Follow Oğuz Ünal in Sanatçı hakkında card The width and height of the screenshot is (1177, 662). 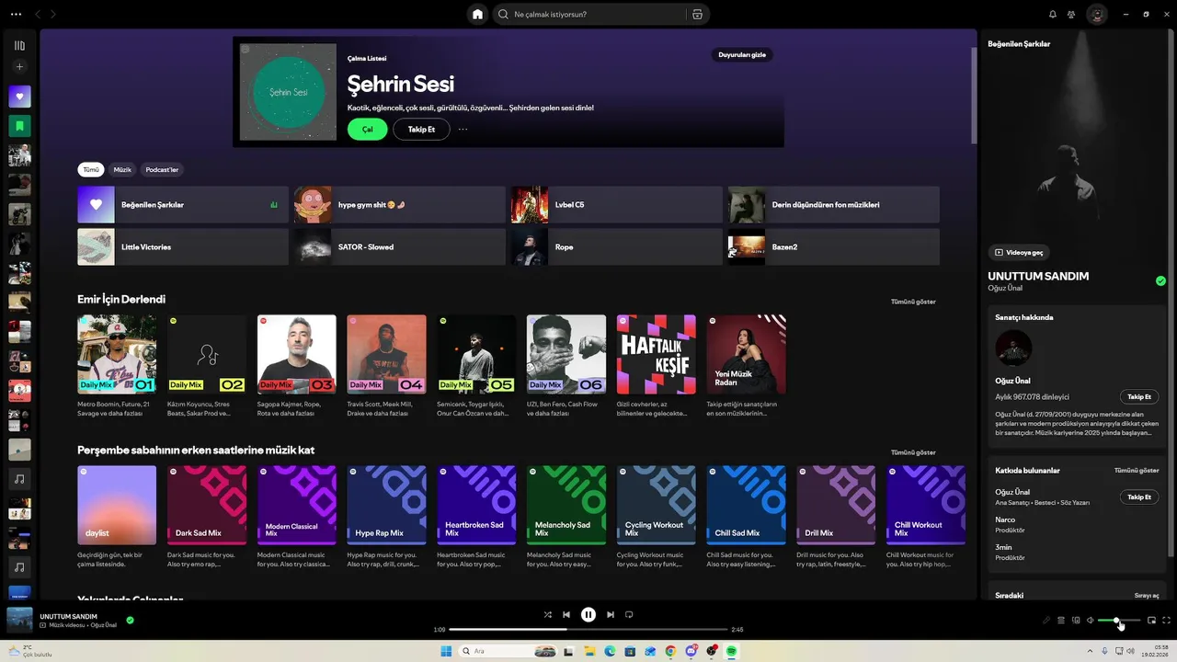pos(1139,397)
